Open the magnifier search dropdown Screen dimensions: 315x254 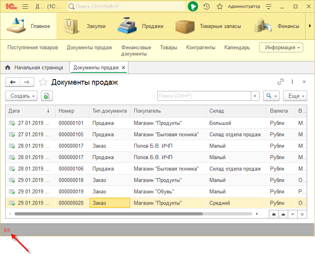click(x=271, y=96)
